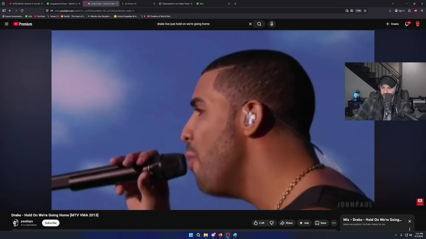Mute the Drake tab via speaker icon

click(89, 4)
